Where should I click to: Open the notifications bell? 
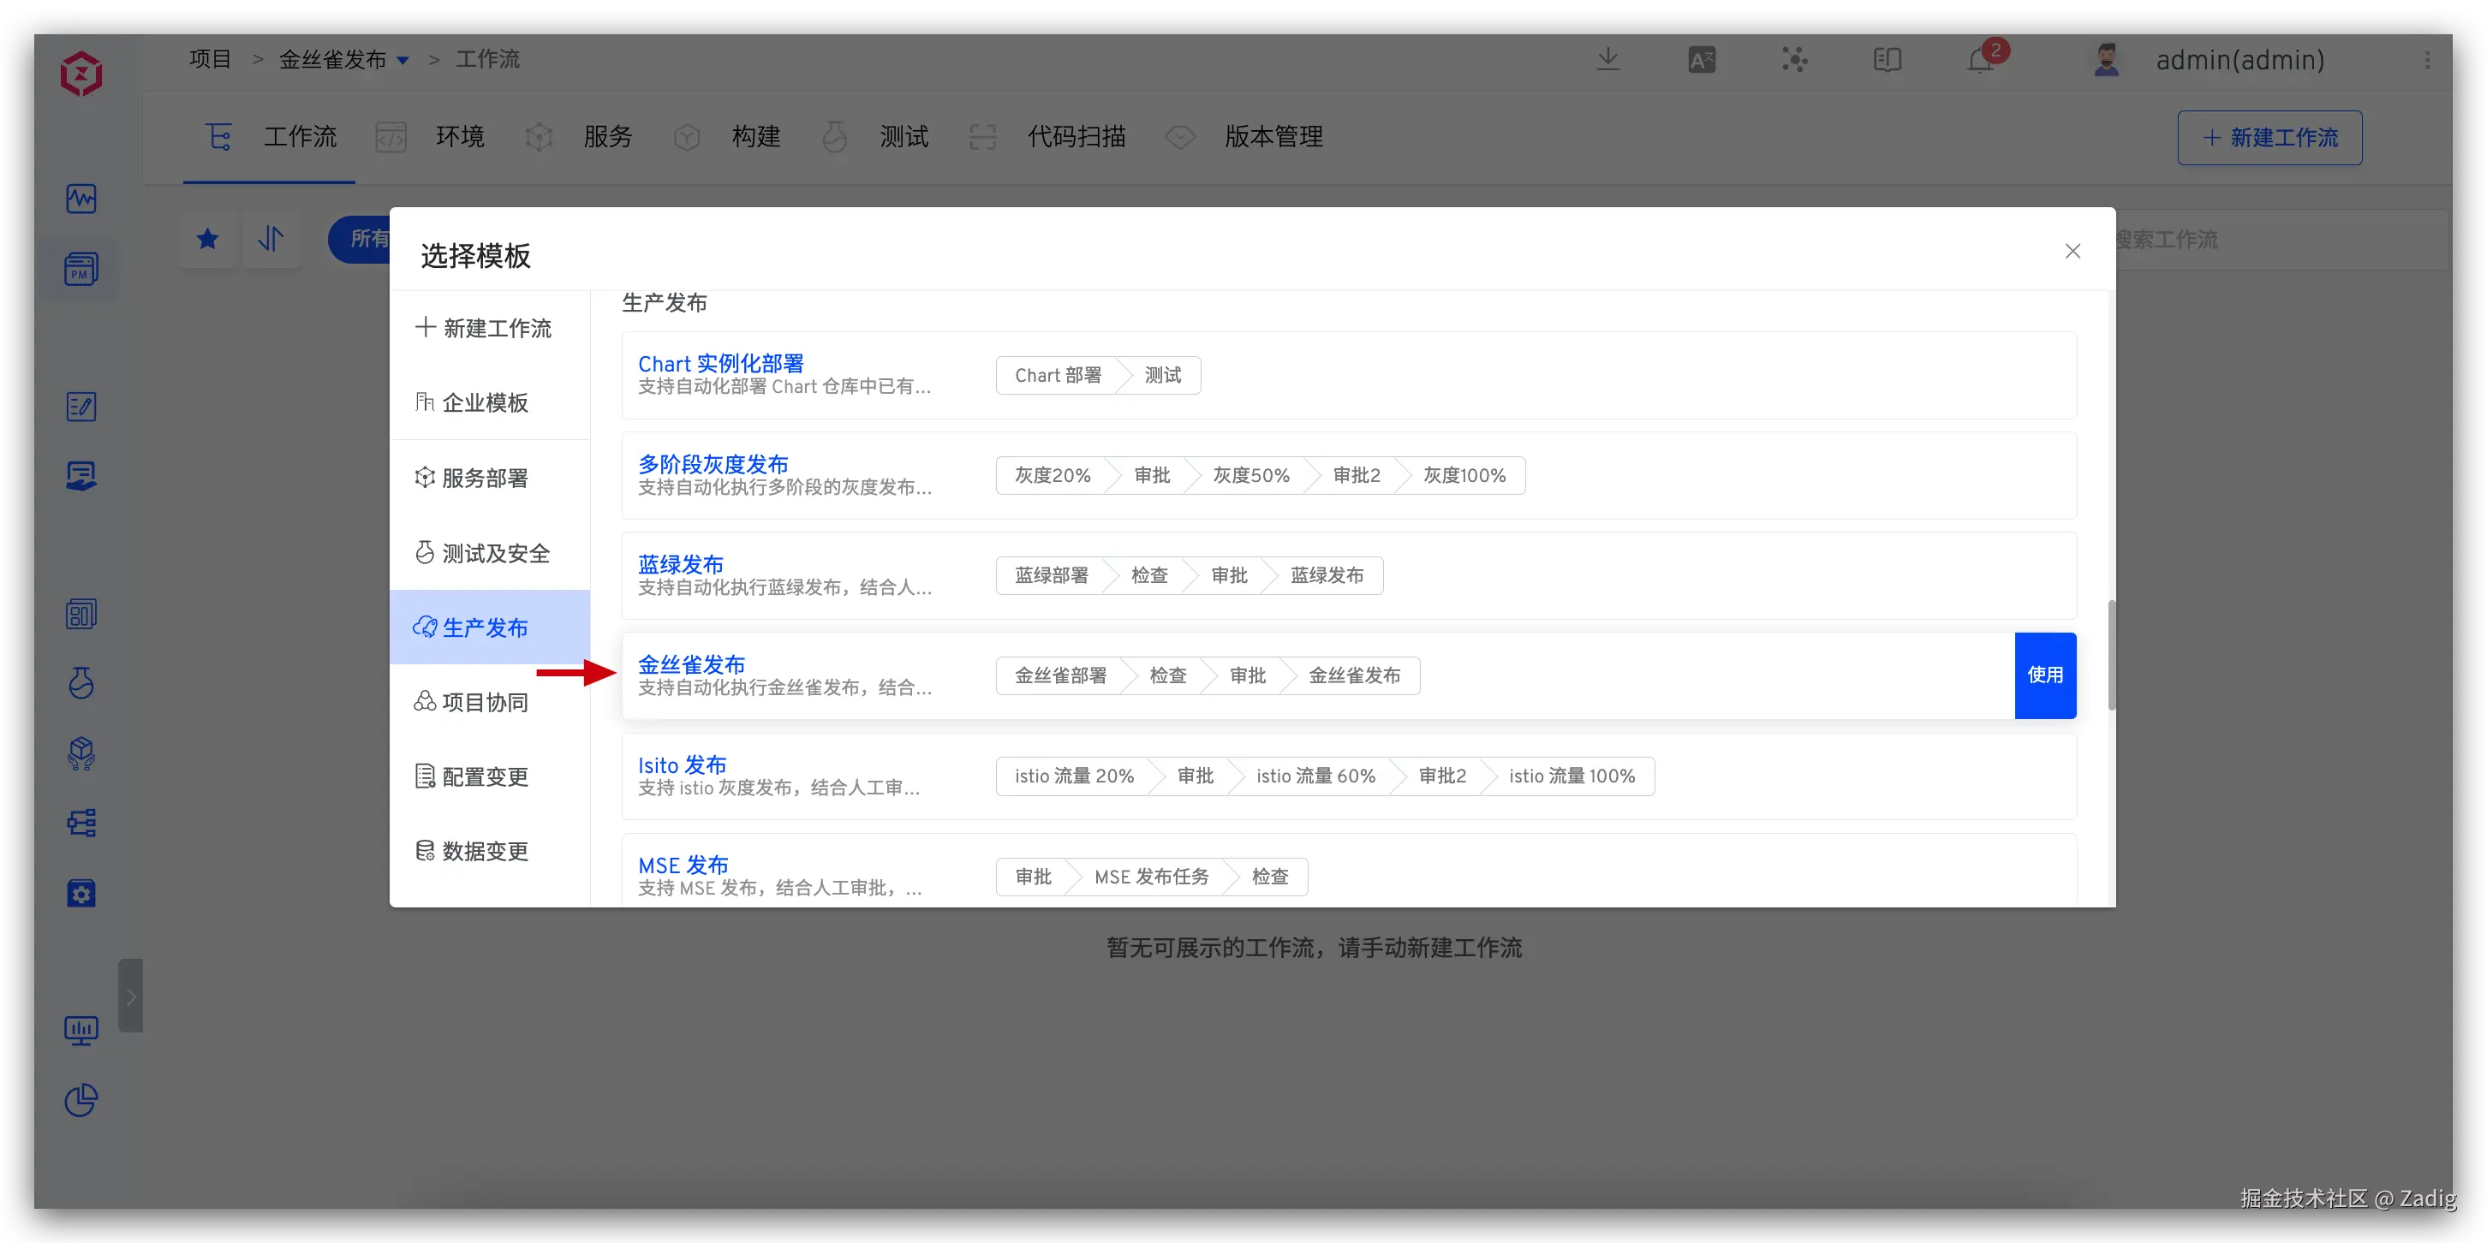(x=1981, y=60)
